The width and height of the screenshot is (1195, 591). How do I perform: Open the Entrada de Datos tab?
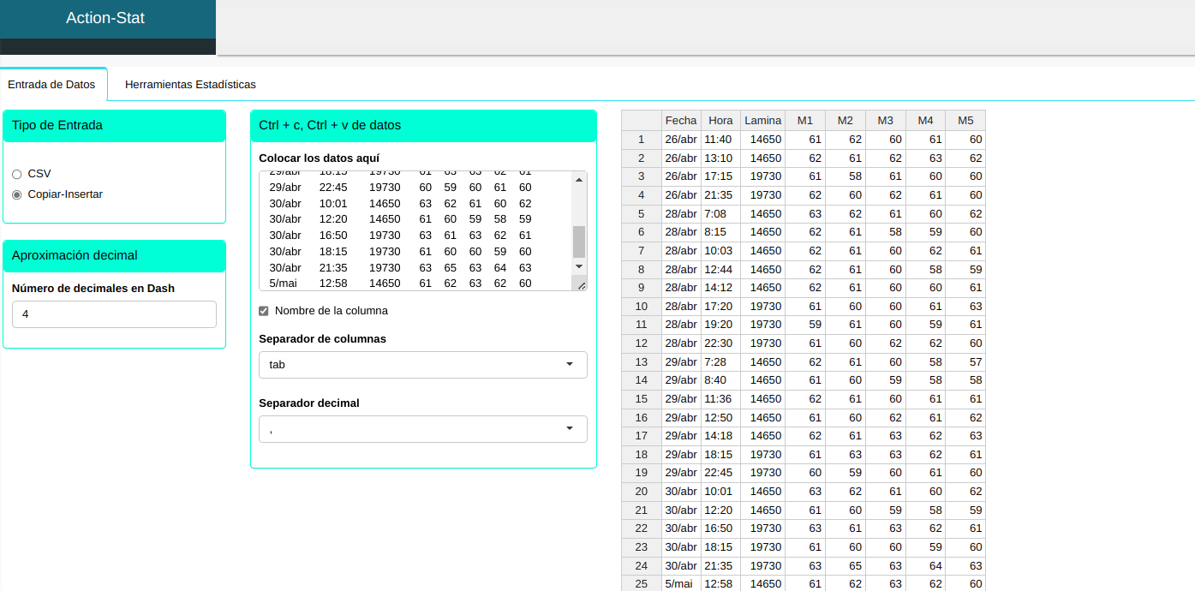(51, 85)
